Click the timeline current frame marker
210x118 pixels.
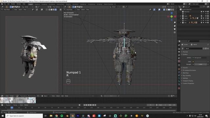click(12, 108)
